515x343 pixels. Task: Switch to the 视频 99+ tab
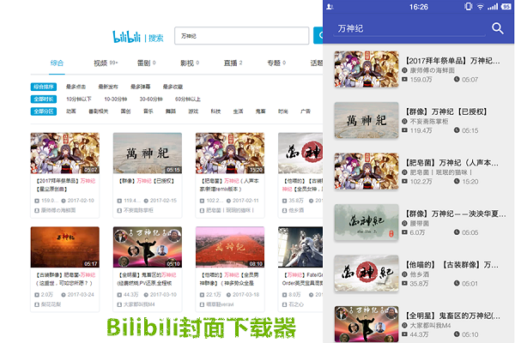coord(106,63)
